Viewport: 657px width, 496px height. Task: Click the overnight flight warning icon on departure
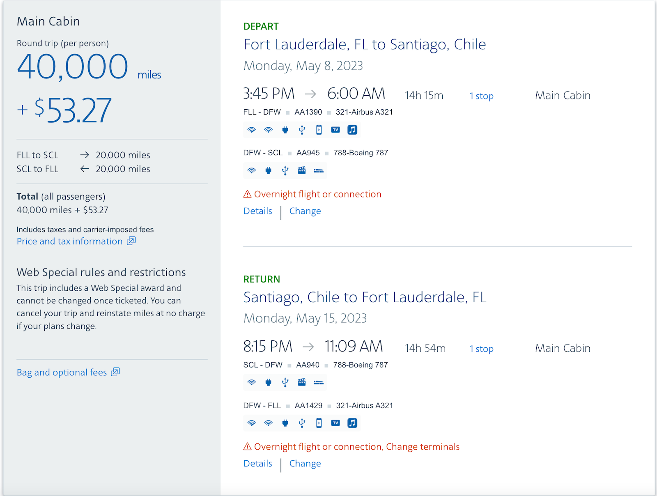(x=247, y=194)
